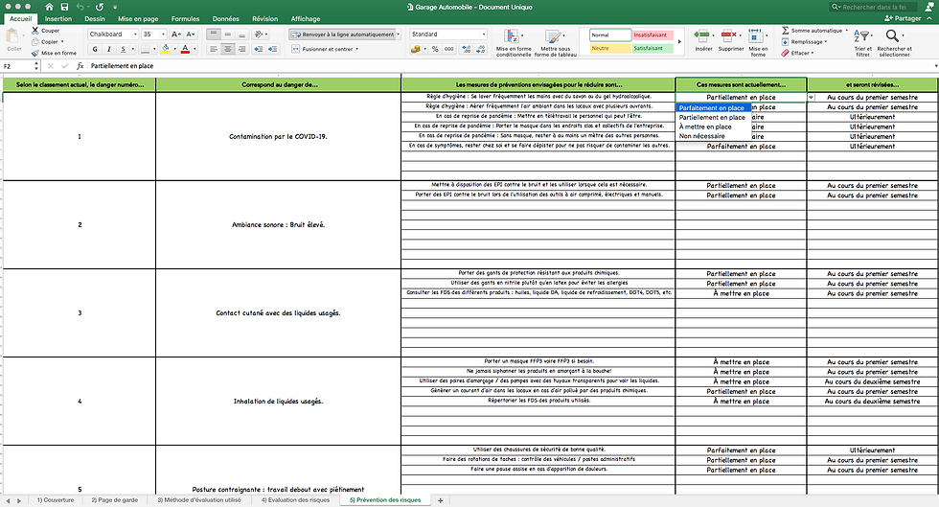Click Fusionner et centrer

325,49
